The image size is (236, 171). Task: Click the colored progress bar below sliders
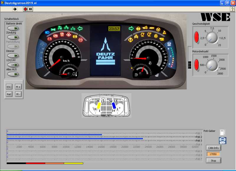(45, 163)
